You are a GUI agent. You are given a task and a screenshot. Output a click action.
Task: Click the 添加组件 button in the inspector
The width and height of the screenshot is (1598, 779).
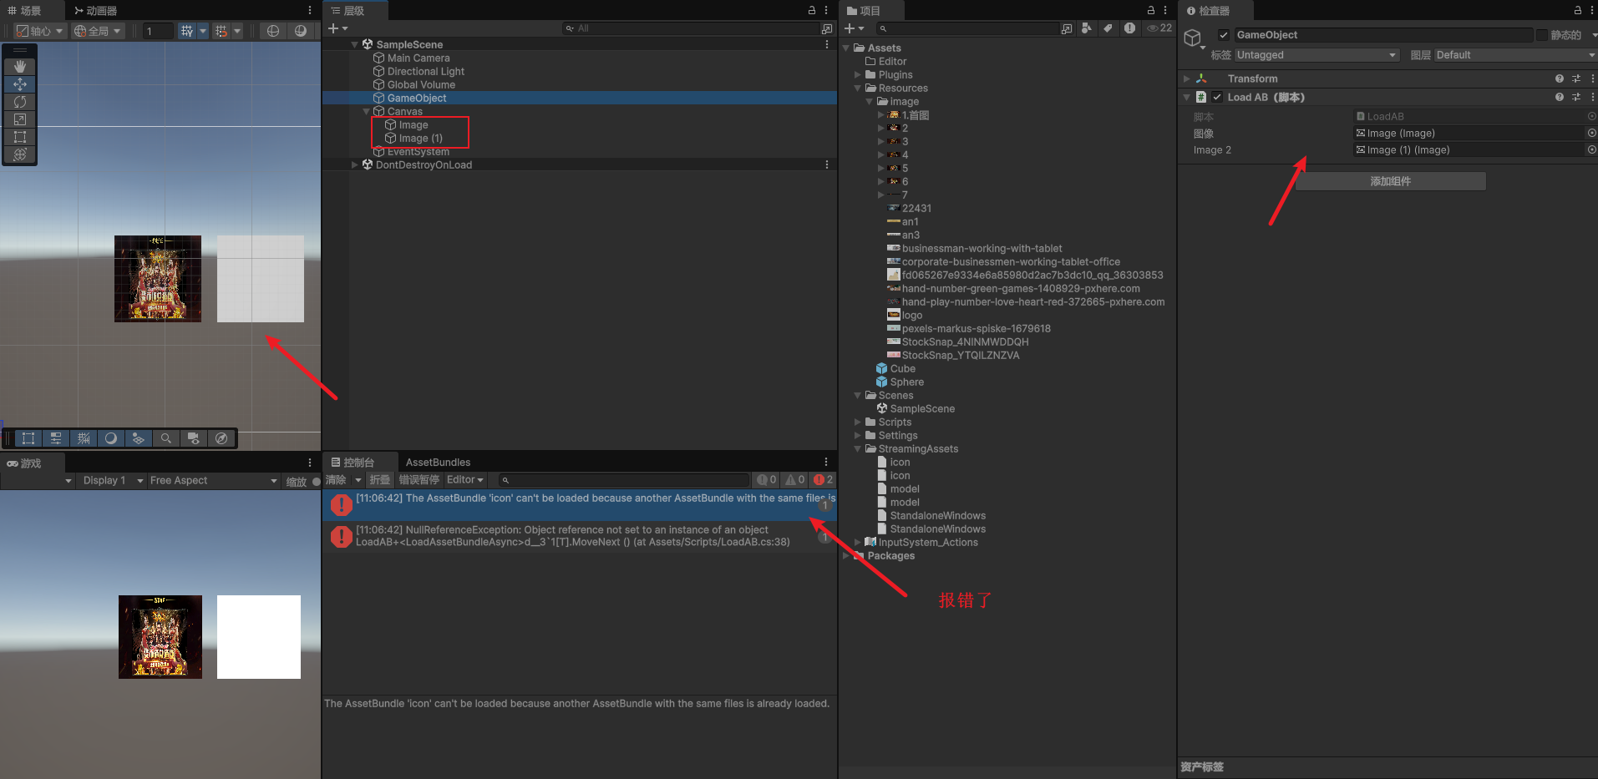[x=1390, y=181]
